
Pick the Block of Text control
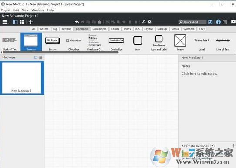(10, 42)
